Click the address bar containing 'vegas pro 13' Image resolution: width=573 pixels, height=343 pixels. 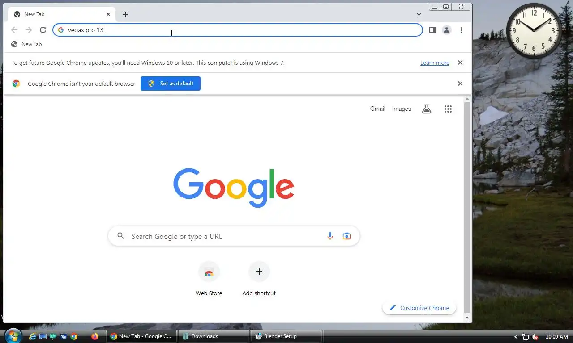(x=238, y=30)
